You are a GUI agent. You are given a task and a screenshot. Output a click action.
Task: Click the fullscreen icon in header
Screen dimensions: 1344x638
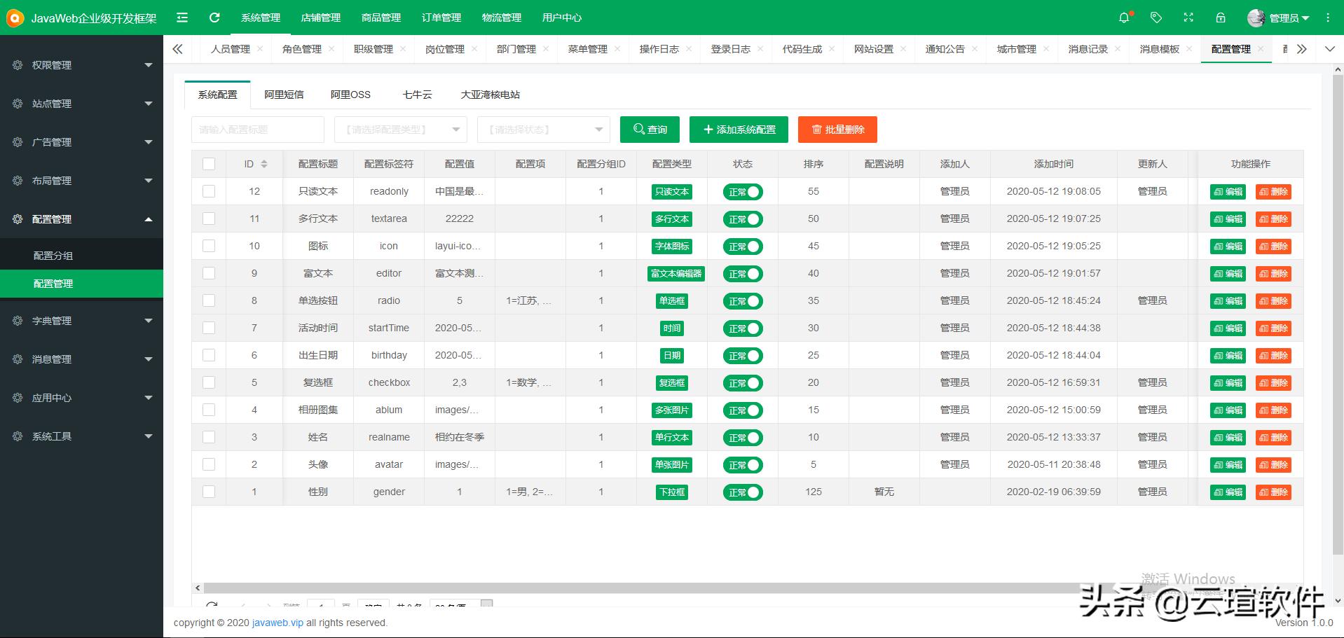point(1188,18)
